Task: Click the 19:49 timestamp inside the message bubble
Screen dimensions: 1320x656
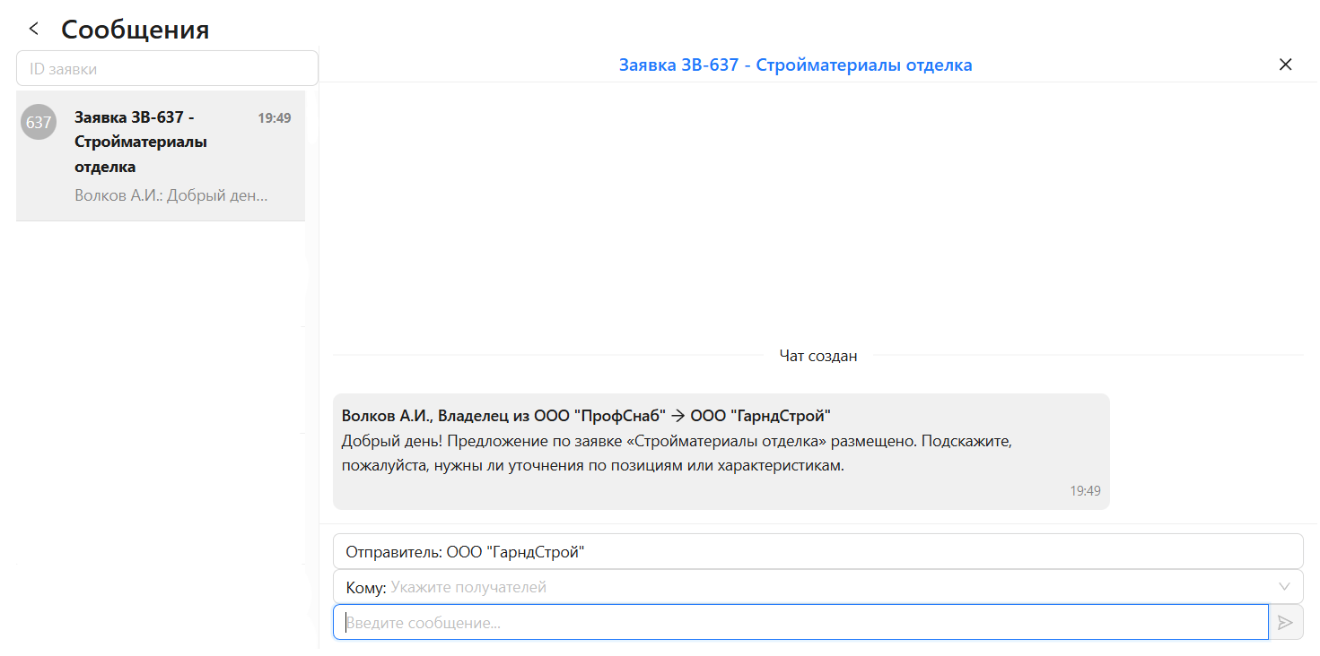Action: tap(1087, 490)
